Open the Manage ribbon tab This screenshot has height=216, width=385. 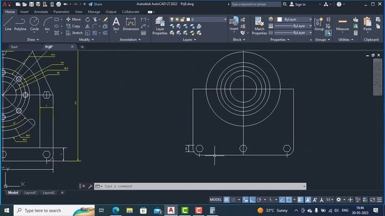(x=94, y=12)
